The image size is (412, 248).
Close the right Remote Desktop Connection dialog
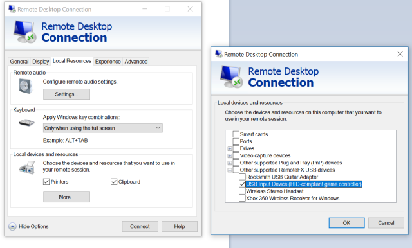[x=400, y=54]
